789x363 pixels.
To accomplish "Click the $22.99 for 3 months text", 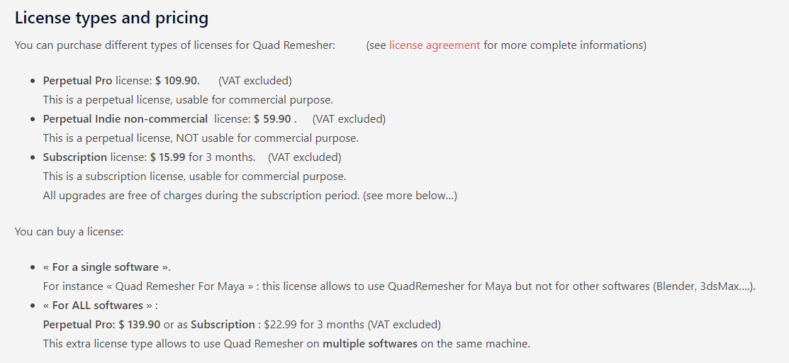I will coord(315,324).
